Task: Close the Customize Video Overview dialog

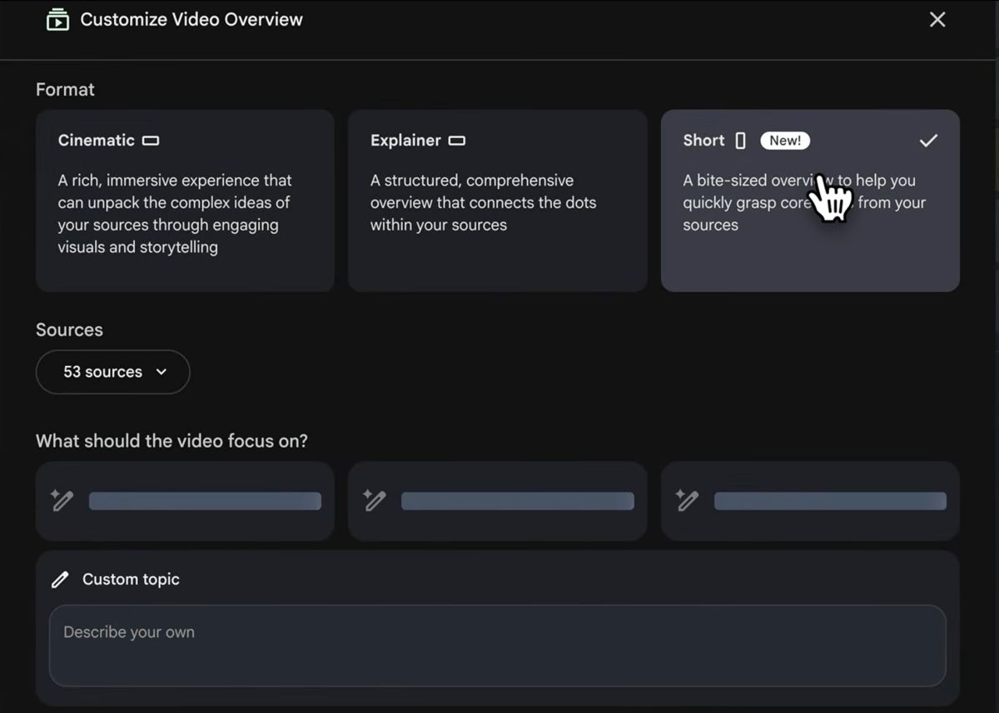Action: click(x=937, y=19)
